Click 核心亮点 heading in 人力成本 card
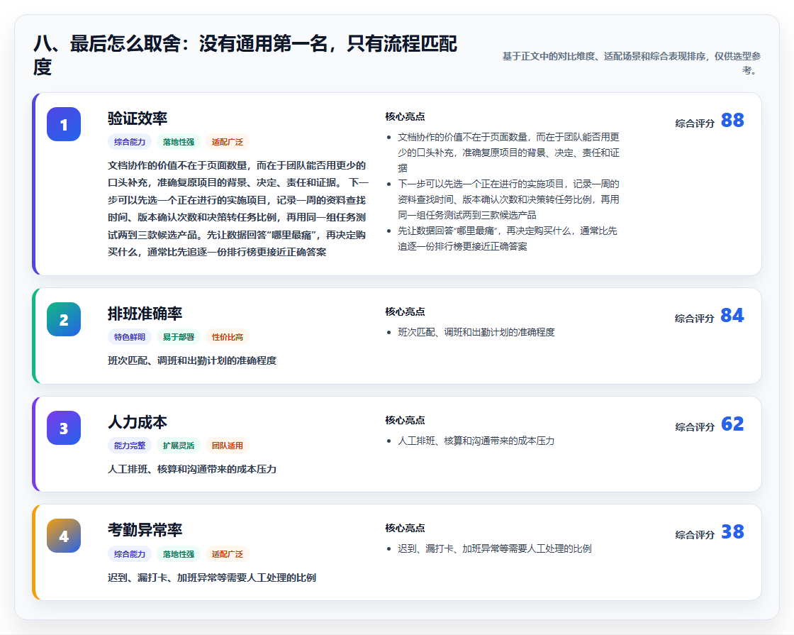This screenshot has width=794, height=635. (405, 420)
